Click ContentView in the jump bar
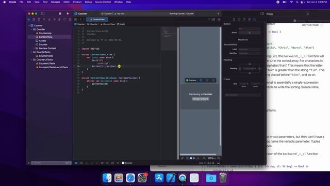 point(108,24)
